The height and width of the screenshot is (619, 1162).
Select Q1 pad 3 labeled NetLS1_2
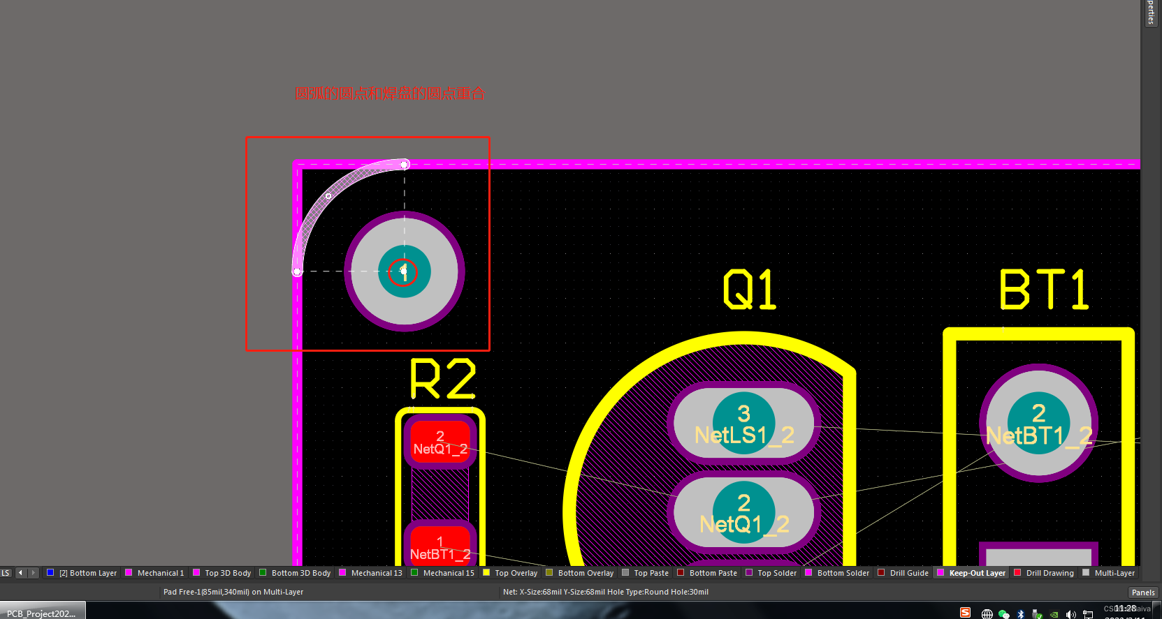click(x=743, y=424)
